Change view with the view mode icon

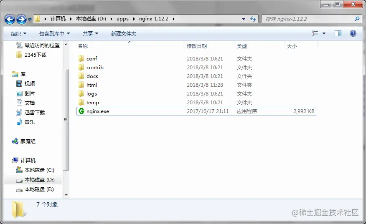[x=315, y=33]
